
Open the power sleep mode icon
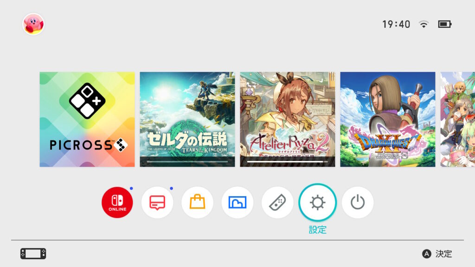click(x=358, y=202)
